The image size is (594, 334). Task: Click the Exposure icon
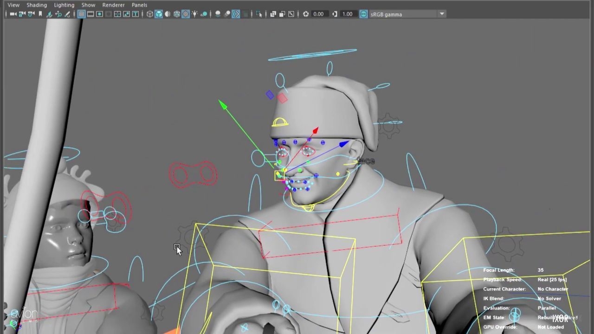pyautogui.click(x=305, y=14)
